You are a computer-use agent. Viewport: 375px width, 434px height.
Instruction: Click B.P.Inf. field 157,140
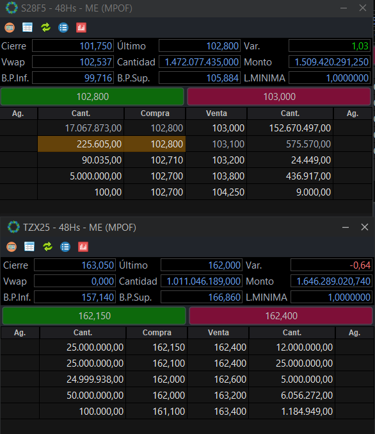pyautogui.click(x=75, y=297)
